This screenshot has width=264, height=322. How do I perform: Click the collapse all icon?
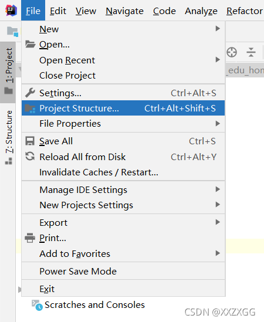(x=251, y=52)
